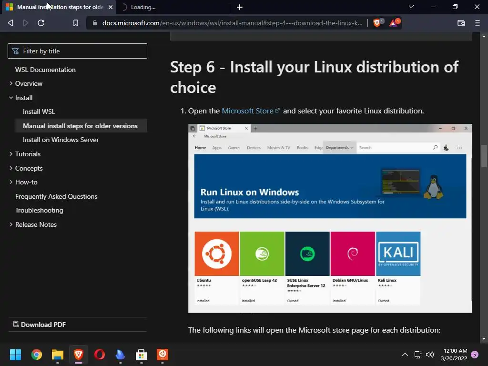Viewport: 488px width, 366px height.
Task: Select the Manual installation steps tab
Action: click(59, 7)
